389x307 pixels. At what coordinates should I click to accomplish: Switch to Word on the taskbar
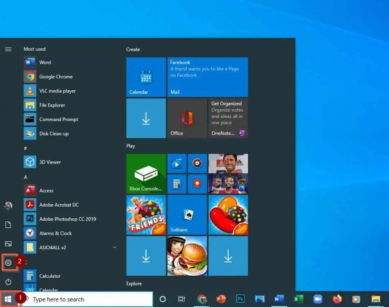point(279,299)
